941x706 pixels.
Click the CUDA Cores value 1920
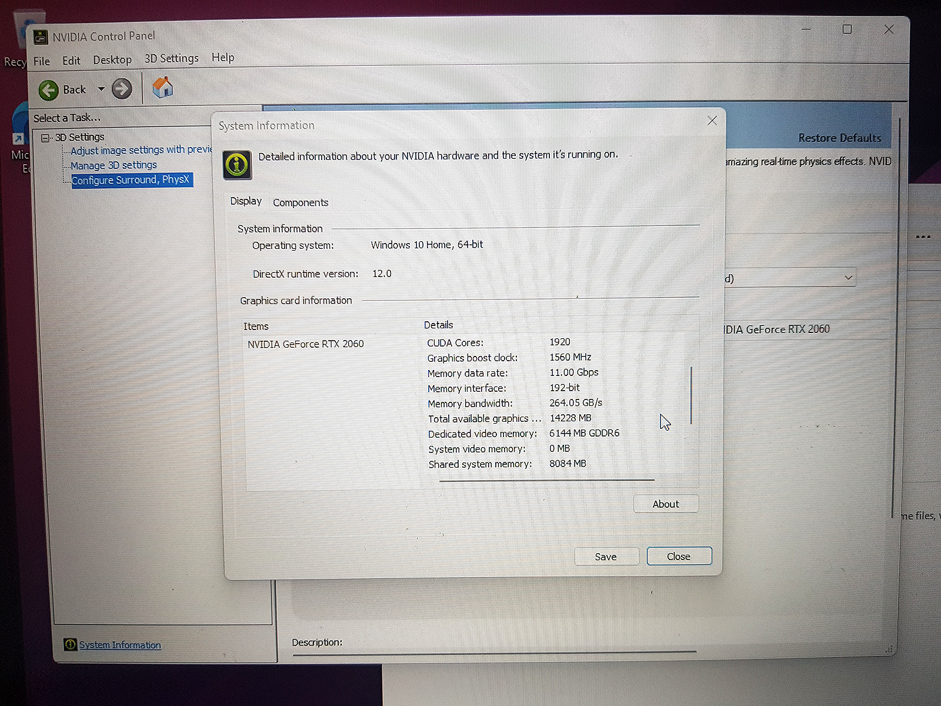coord(560,342)
